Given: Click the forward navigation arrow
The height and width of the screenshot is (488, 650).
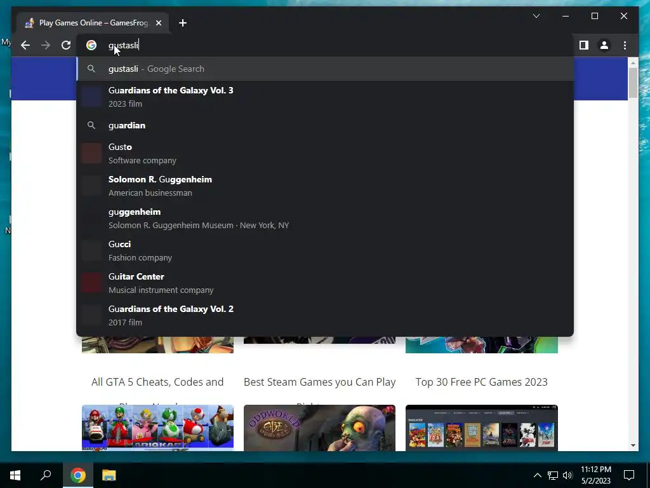Looking at the screenshot, I should 46,45.
